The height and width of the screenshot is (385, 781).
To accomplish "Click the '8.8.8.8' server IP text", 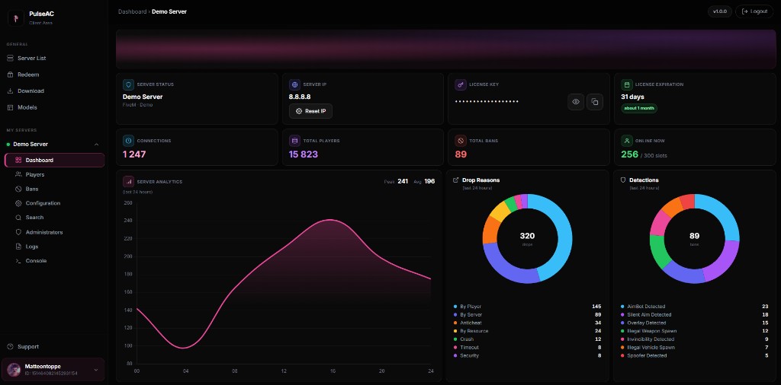I will click(x=300, y=97).
